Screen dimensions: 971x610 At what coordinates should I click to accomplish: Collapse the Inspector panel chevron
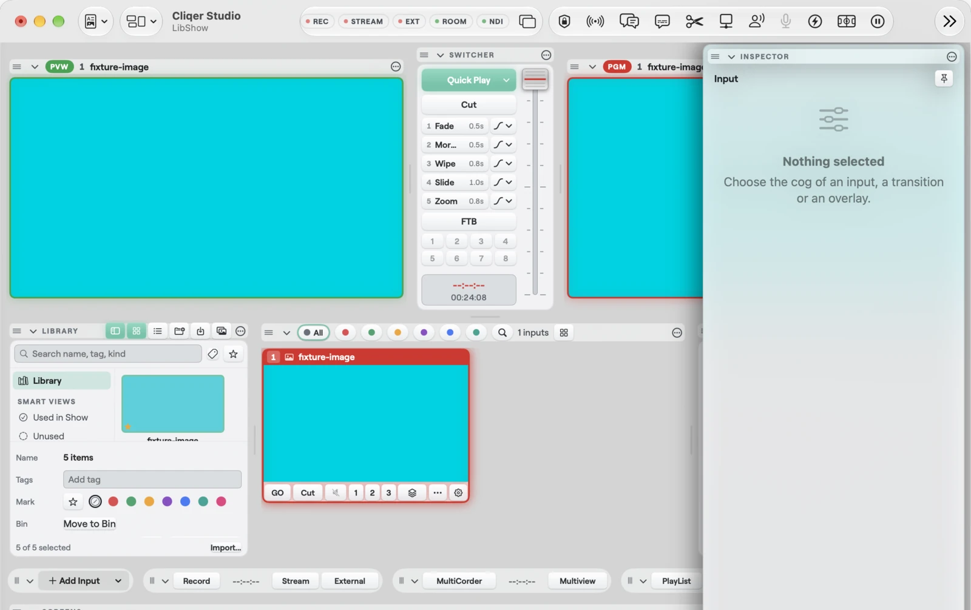731,56
